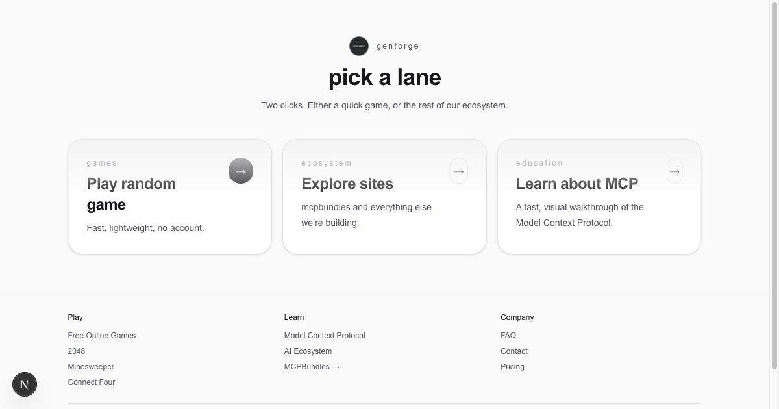Open the Next.js dev tools badge
The height and width of the screenshot is (409, 779).
point(25,384)
